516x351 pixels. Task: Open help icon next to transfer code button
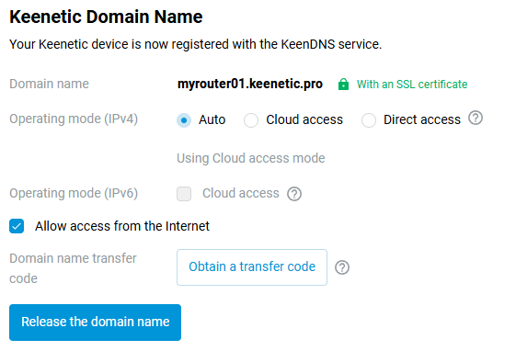342,267
